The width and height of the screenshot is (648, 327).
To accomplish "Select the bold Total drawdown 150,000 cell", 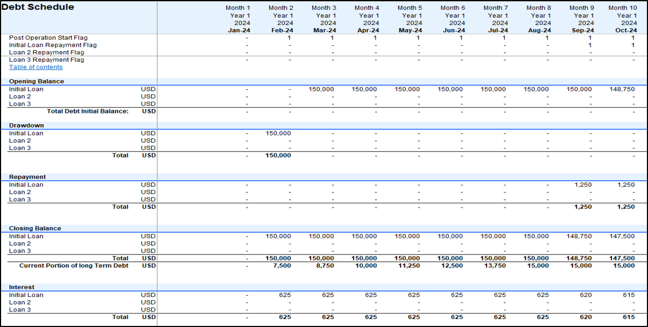I will (x=278, y=155).
